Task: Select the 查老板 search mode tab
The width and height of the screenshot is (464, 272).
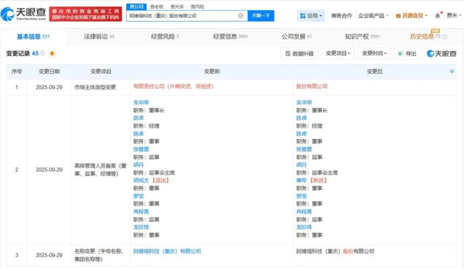Action: (157, 6)
